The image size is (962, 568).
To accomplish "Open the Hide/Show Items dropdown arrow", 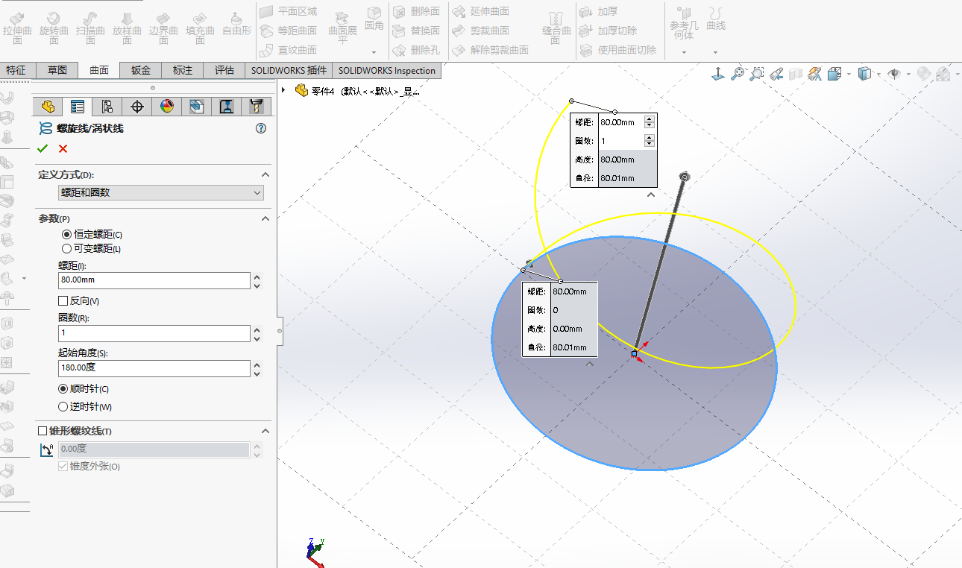I will (908, 75).
